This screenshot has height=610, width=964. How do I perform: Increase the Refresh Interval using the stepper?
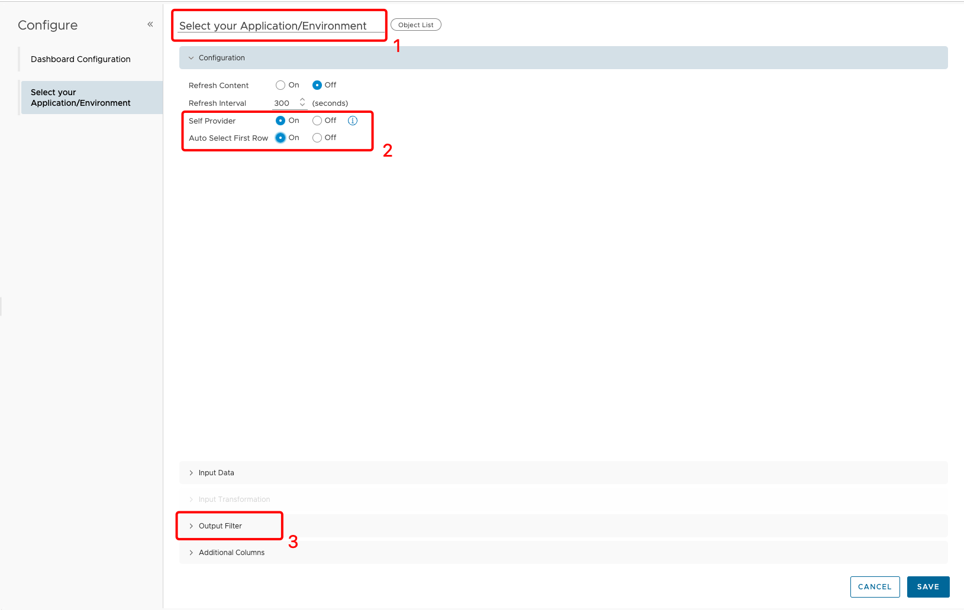click(x=302, y=99)
